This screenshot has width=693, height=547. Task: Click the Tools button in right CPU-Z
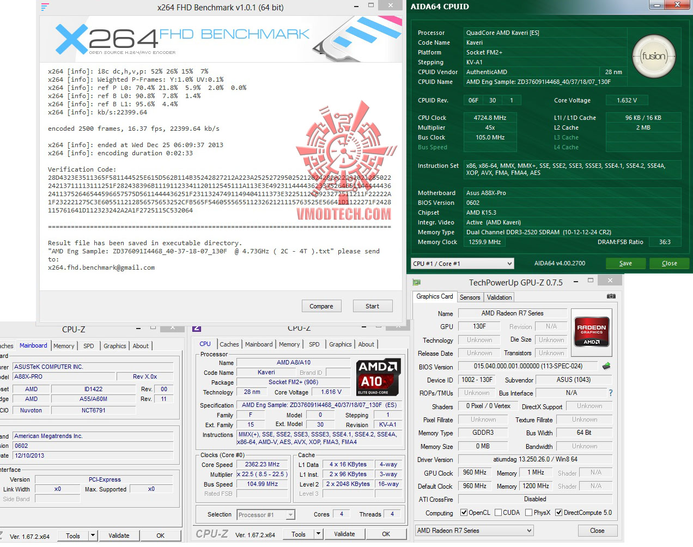299,534
